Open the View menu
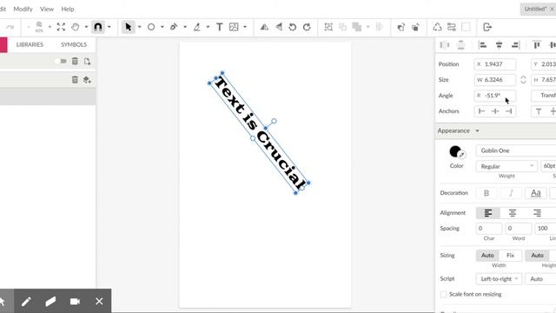The width and height of the screenshot is (556, 313). pos(47,9)
